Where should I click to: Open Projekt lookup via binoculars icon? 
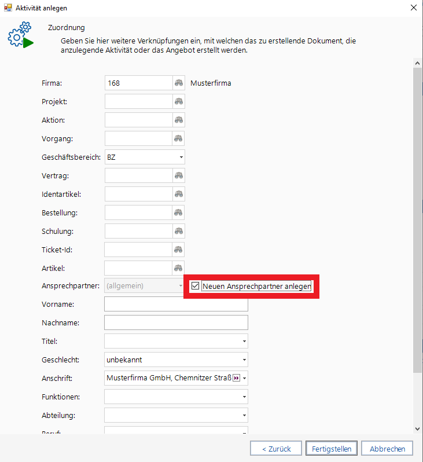179,101
